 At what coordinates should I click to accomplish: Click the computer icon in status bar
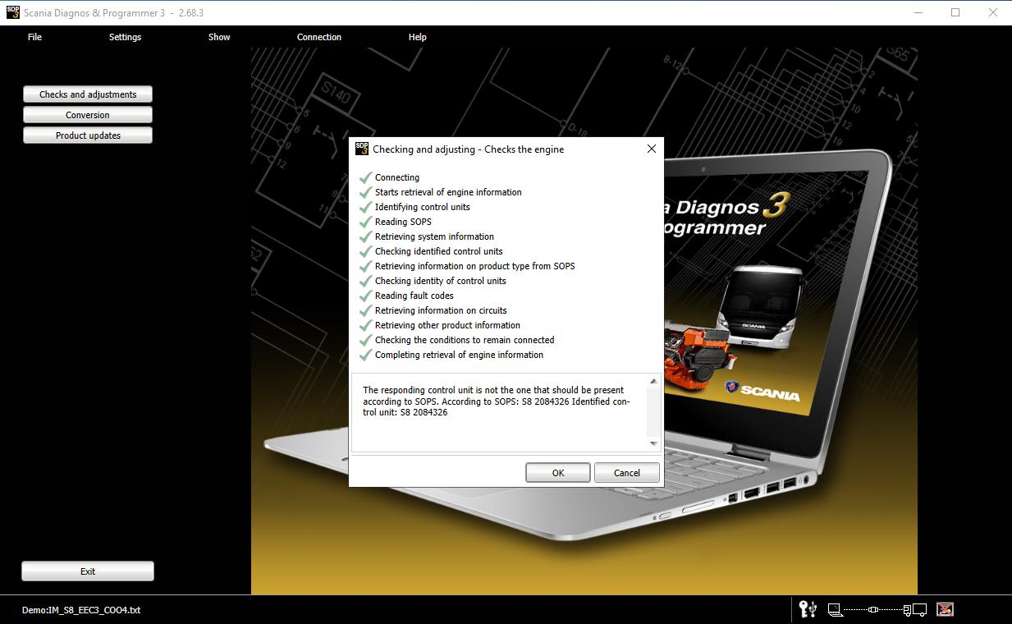[x=835, y=609]
